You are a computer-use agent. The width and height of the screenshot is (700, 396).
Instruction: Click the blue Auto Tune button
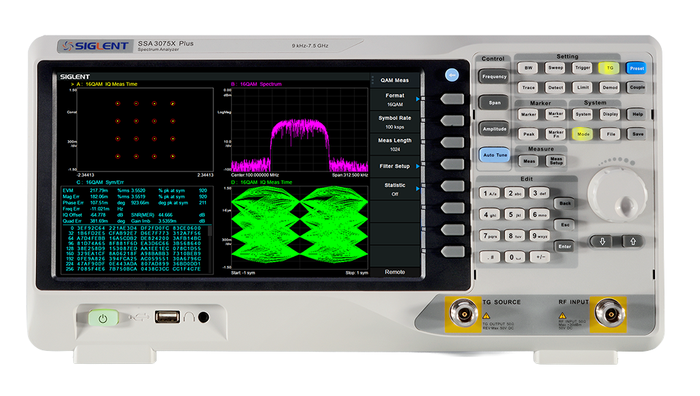pos(495,155)
